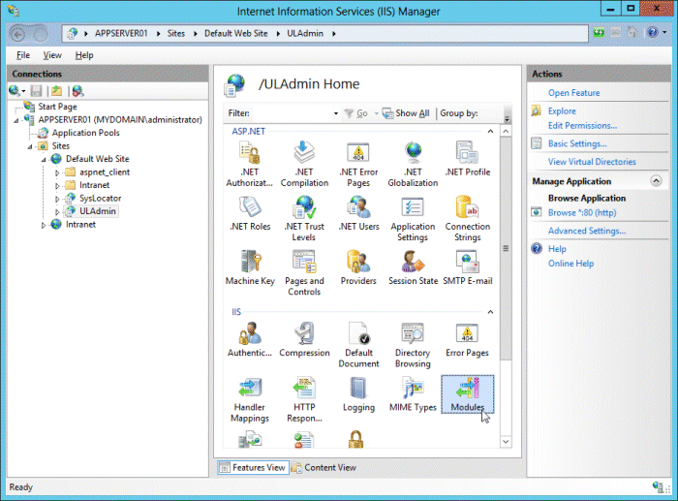Image resolution: width=678 pixels, height=501 pixels.
Task: Click the Open Feature action link
Action: coord(573,93)
